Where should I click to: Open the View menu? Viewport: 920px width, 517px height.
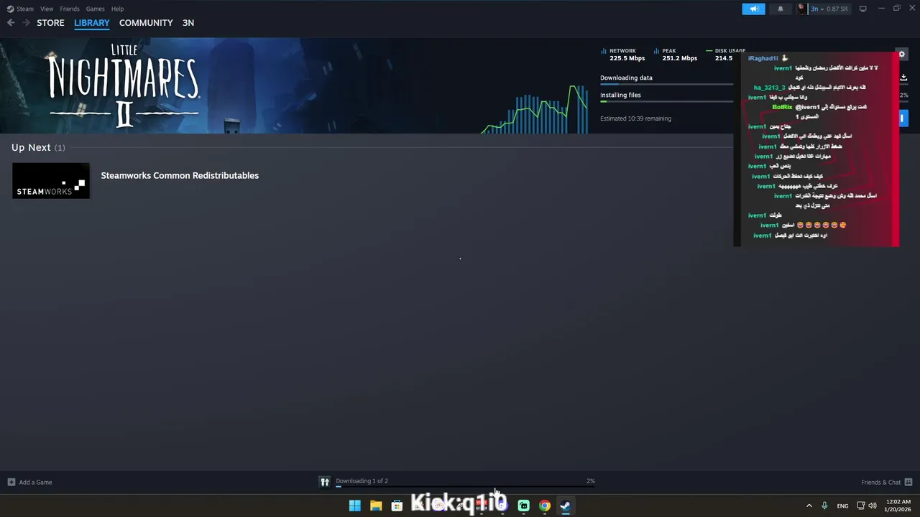coord(47,9)
